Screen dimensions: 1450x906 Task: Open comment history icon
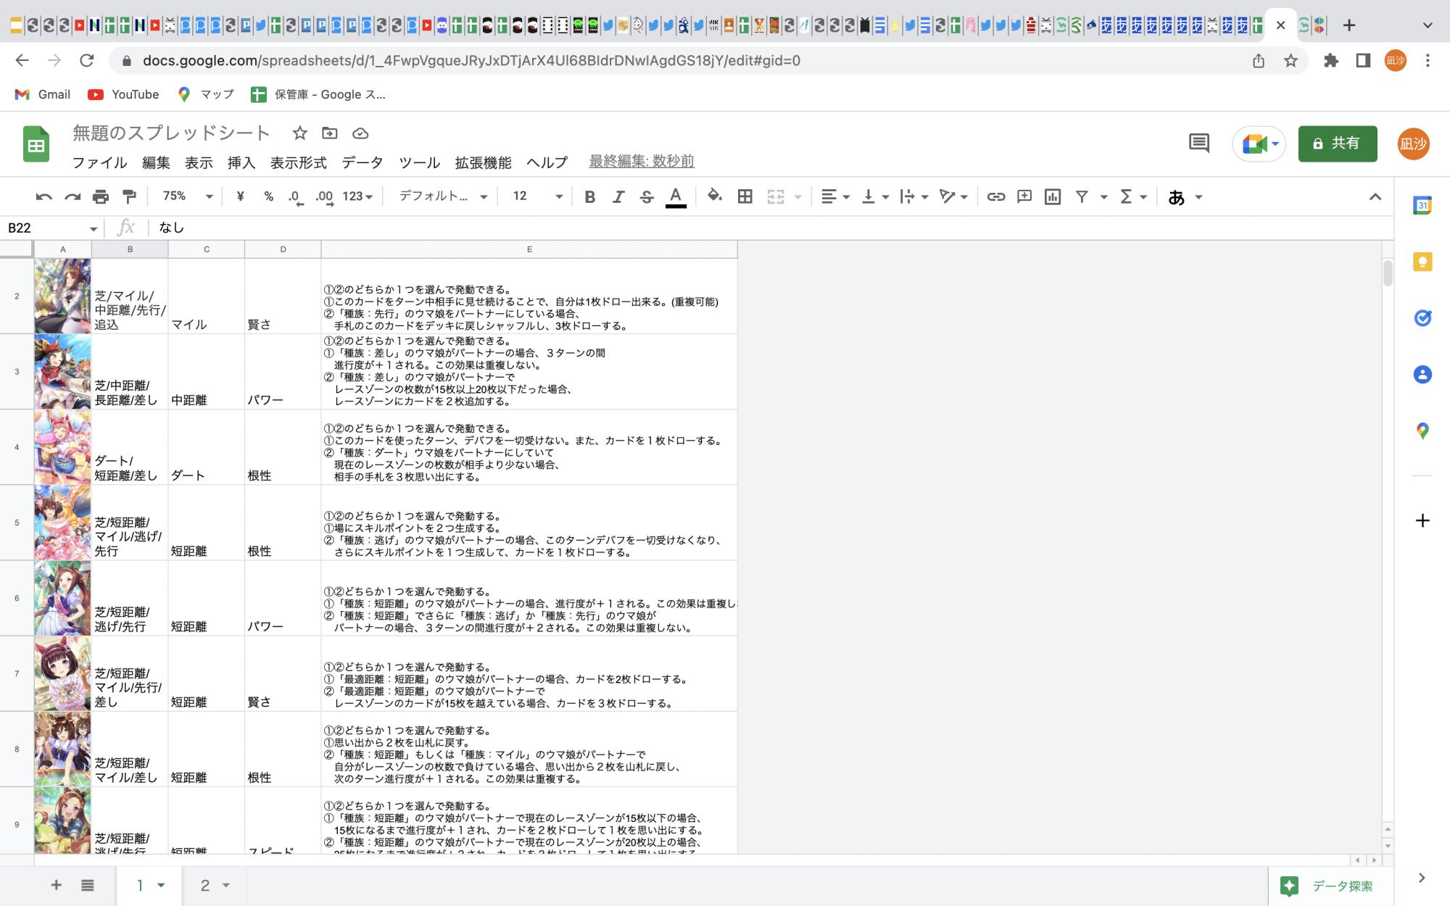[1199, 144]
